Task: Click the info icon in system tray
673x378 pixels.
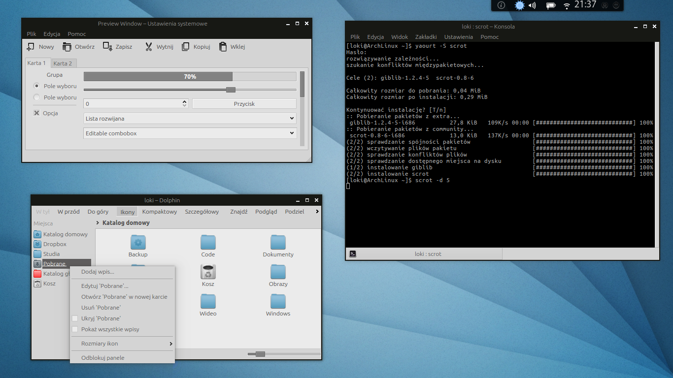Action: (x=501, y=5)
